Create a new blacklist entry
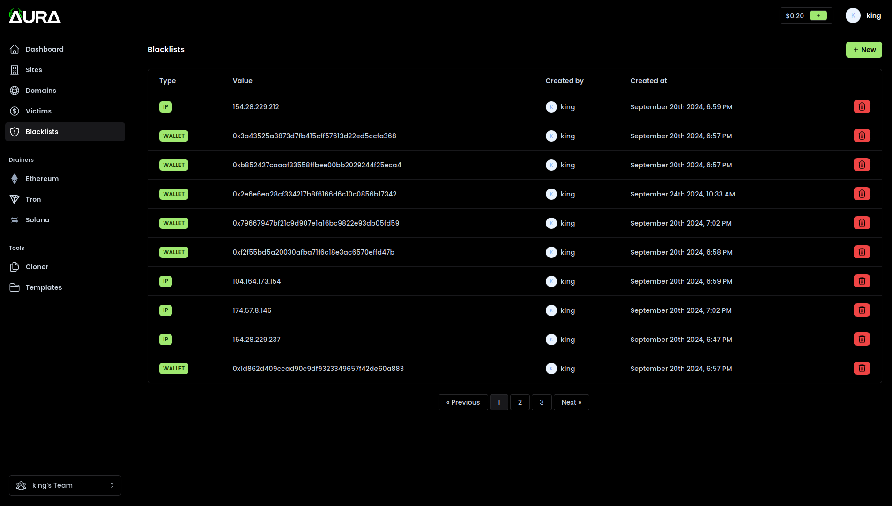Image resolution: width=892 pixels, height=506 pixels. [863, 49]
